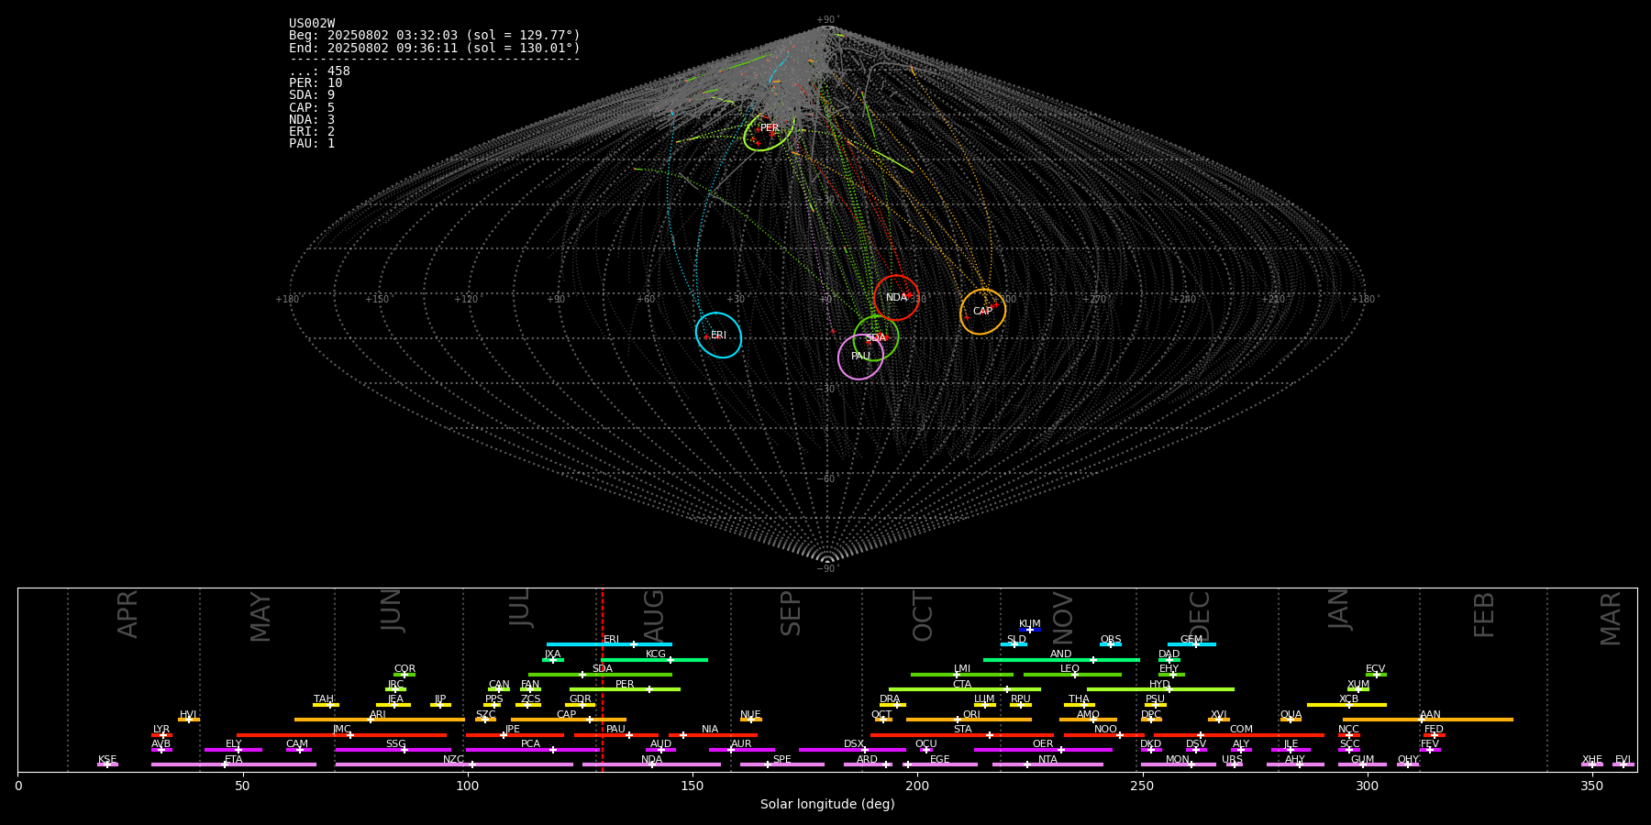1651x825 pixels.
Task: Click the HYD shower bar in timeline
Action: (x=1160, y=689)
